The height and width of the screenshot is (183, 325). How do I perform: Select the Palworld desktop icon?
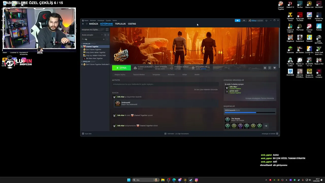click(x=309, y=39)
